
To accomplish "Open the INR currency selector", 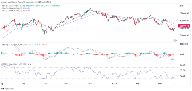I will pos(181,6).
